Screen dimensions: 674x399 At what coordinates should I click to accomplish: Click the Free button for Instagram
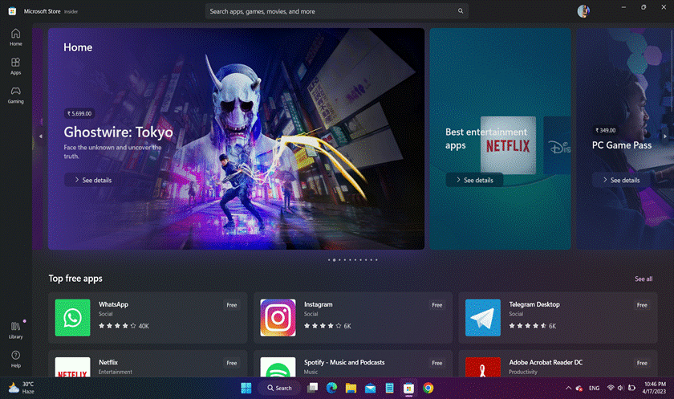[437, 305]
